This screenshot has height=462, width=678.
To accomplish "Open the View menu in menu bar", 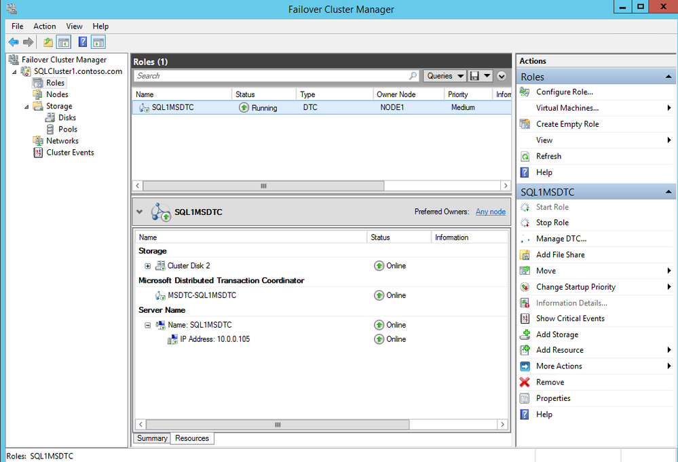I will (74, 26).
